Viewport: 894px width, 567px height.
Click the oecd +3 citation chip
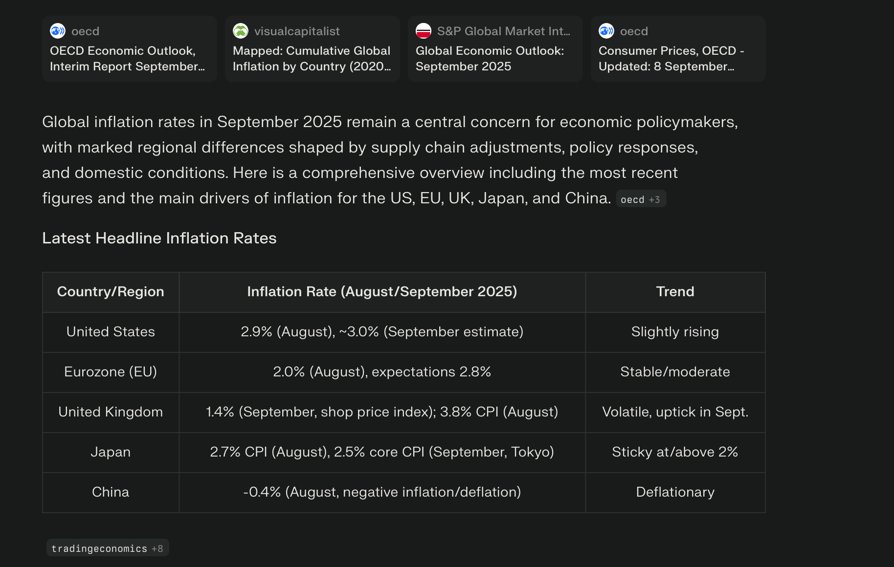641,199
